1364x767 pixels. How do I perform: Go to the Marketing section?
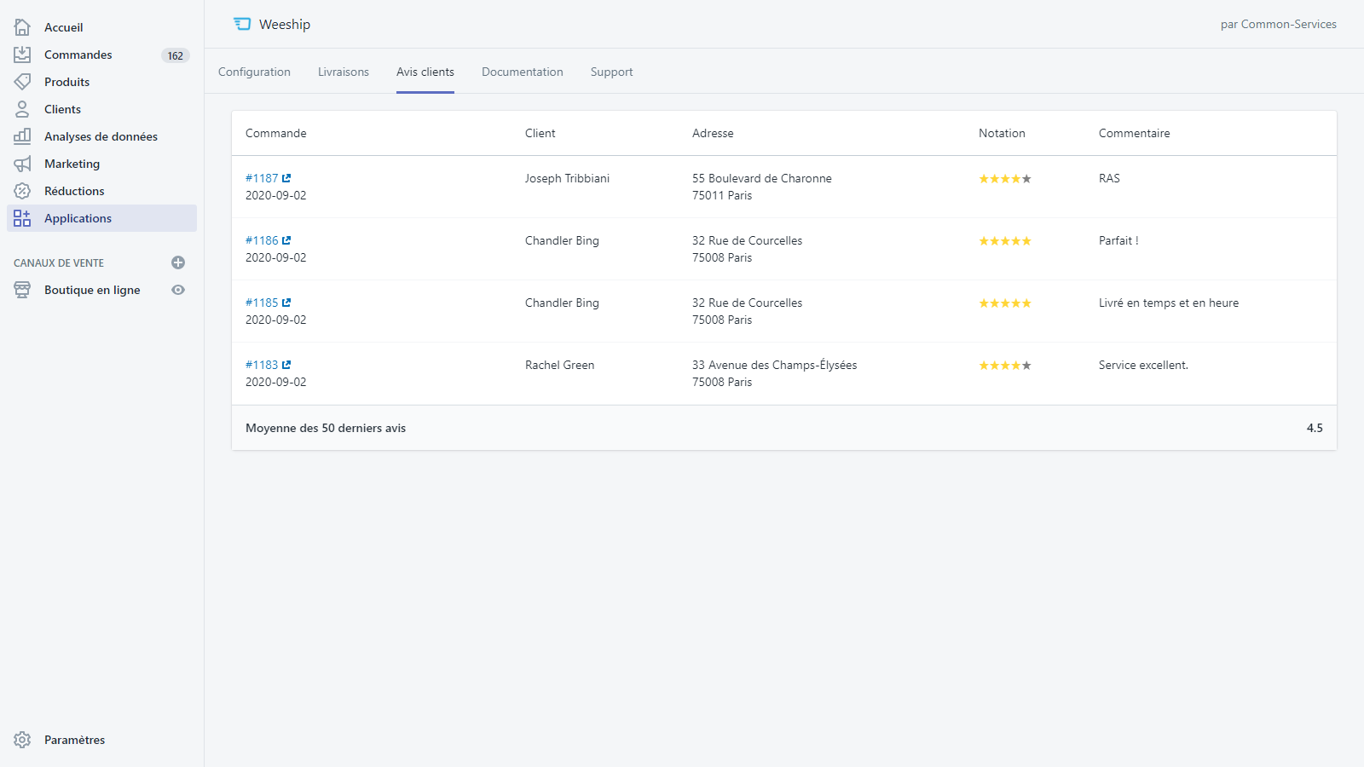(x=72, y=164)
